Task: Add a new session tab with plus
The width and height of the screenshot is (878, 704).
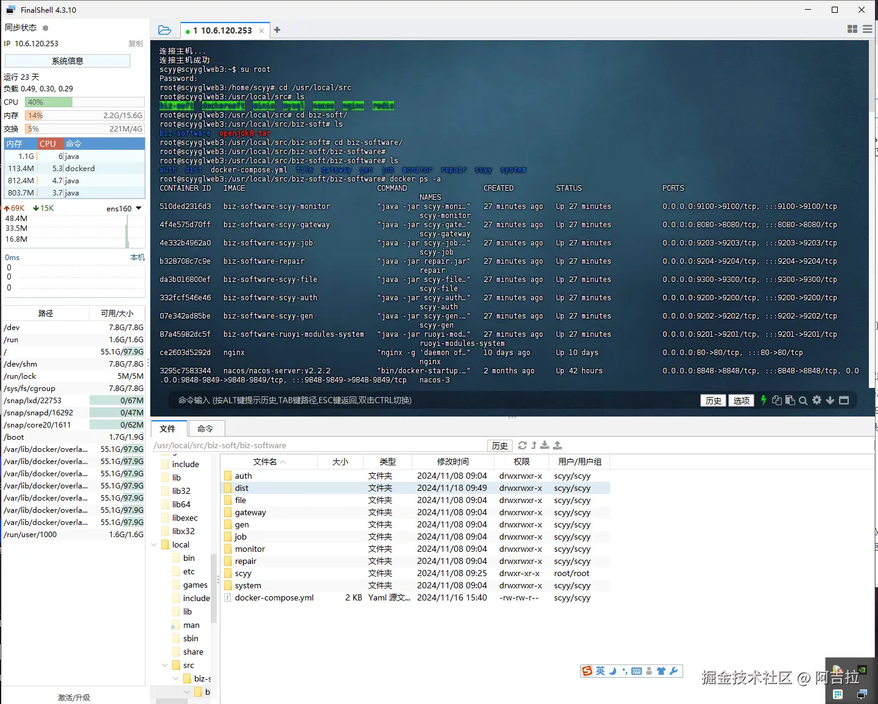Action: 277,30
